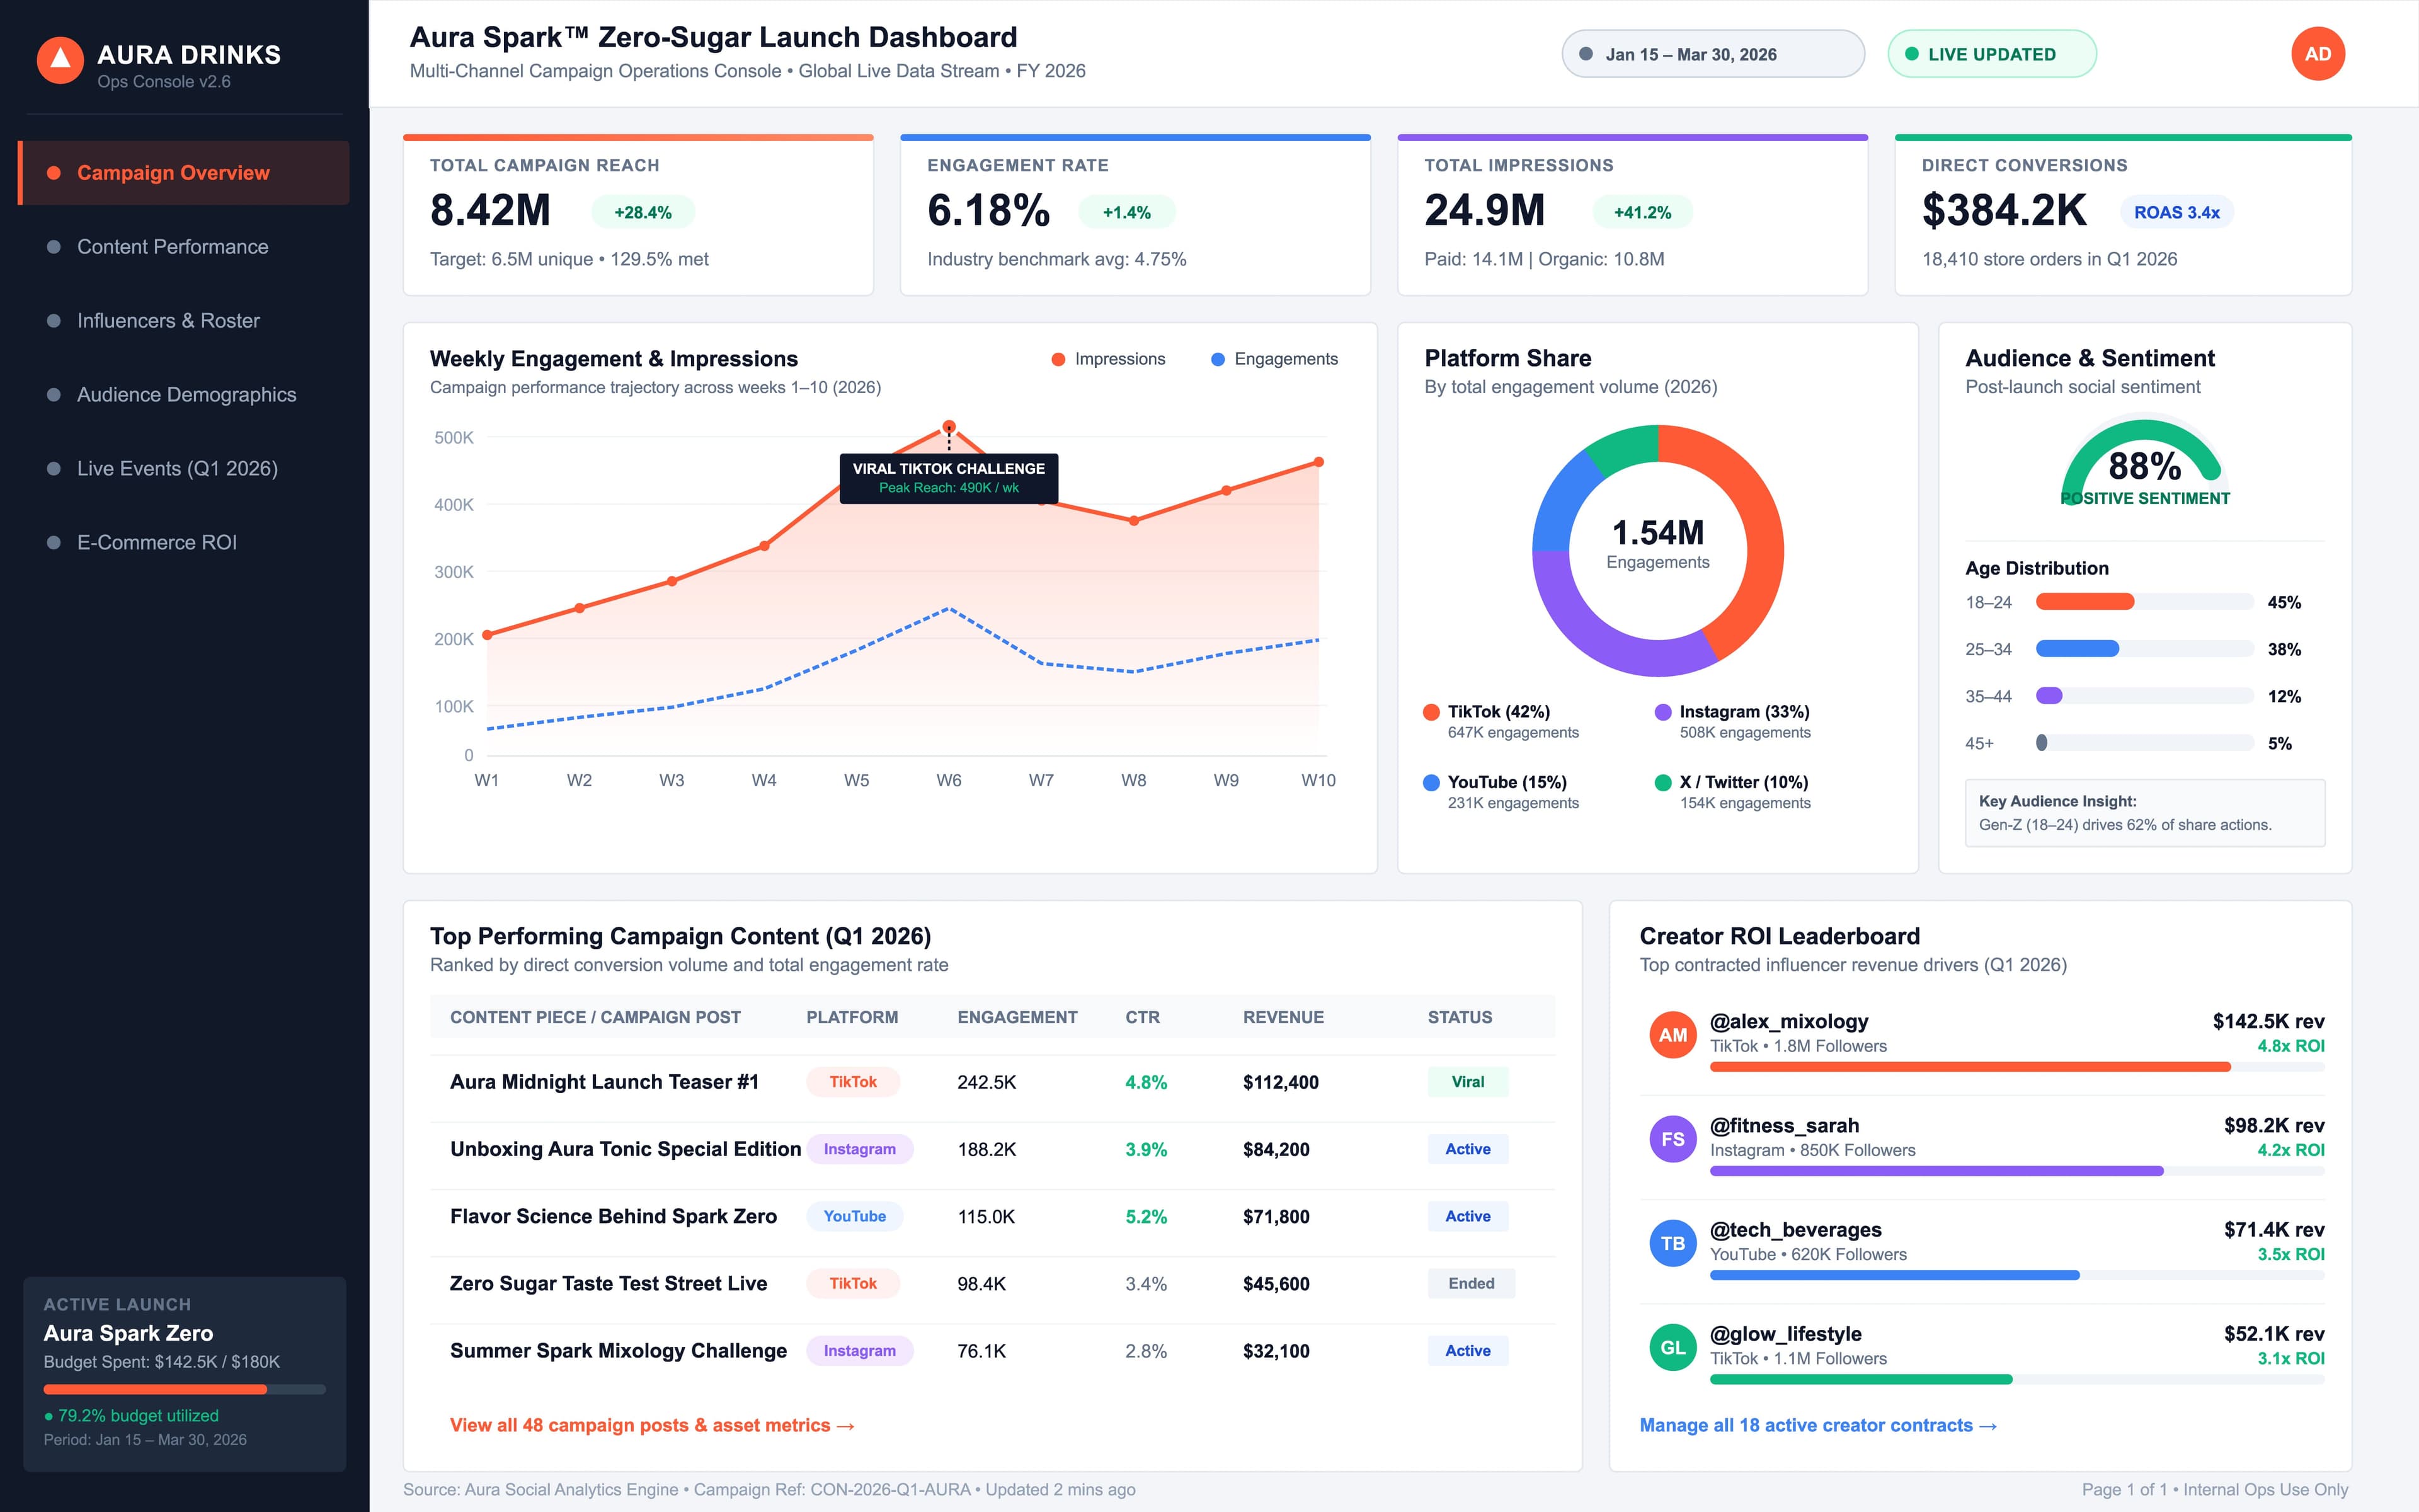The image size is (2419, 1512).
Task: Click the @fitness_sarah purple ROI bar
Action: (1936, 1171)
